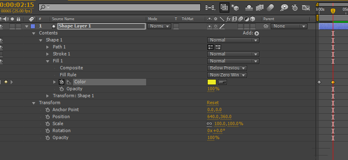Toggle Quality switch on Shape Layer 1
Viewport: 348px width, 160px height.
pyautogui.click(x=222, y=26)
